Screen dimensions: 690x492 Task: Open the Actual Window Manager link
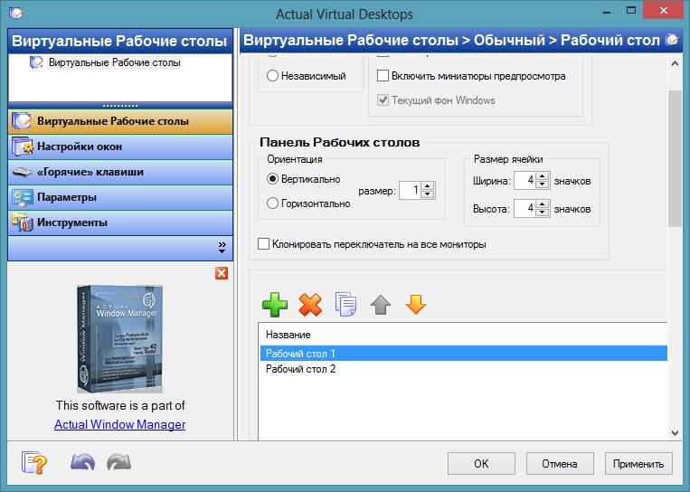point(119,424)
